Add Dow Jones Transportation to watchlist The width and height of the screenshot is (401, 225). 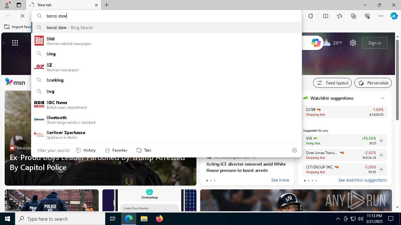[x=381, y=155]
